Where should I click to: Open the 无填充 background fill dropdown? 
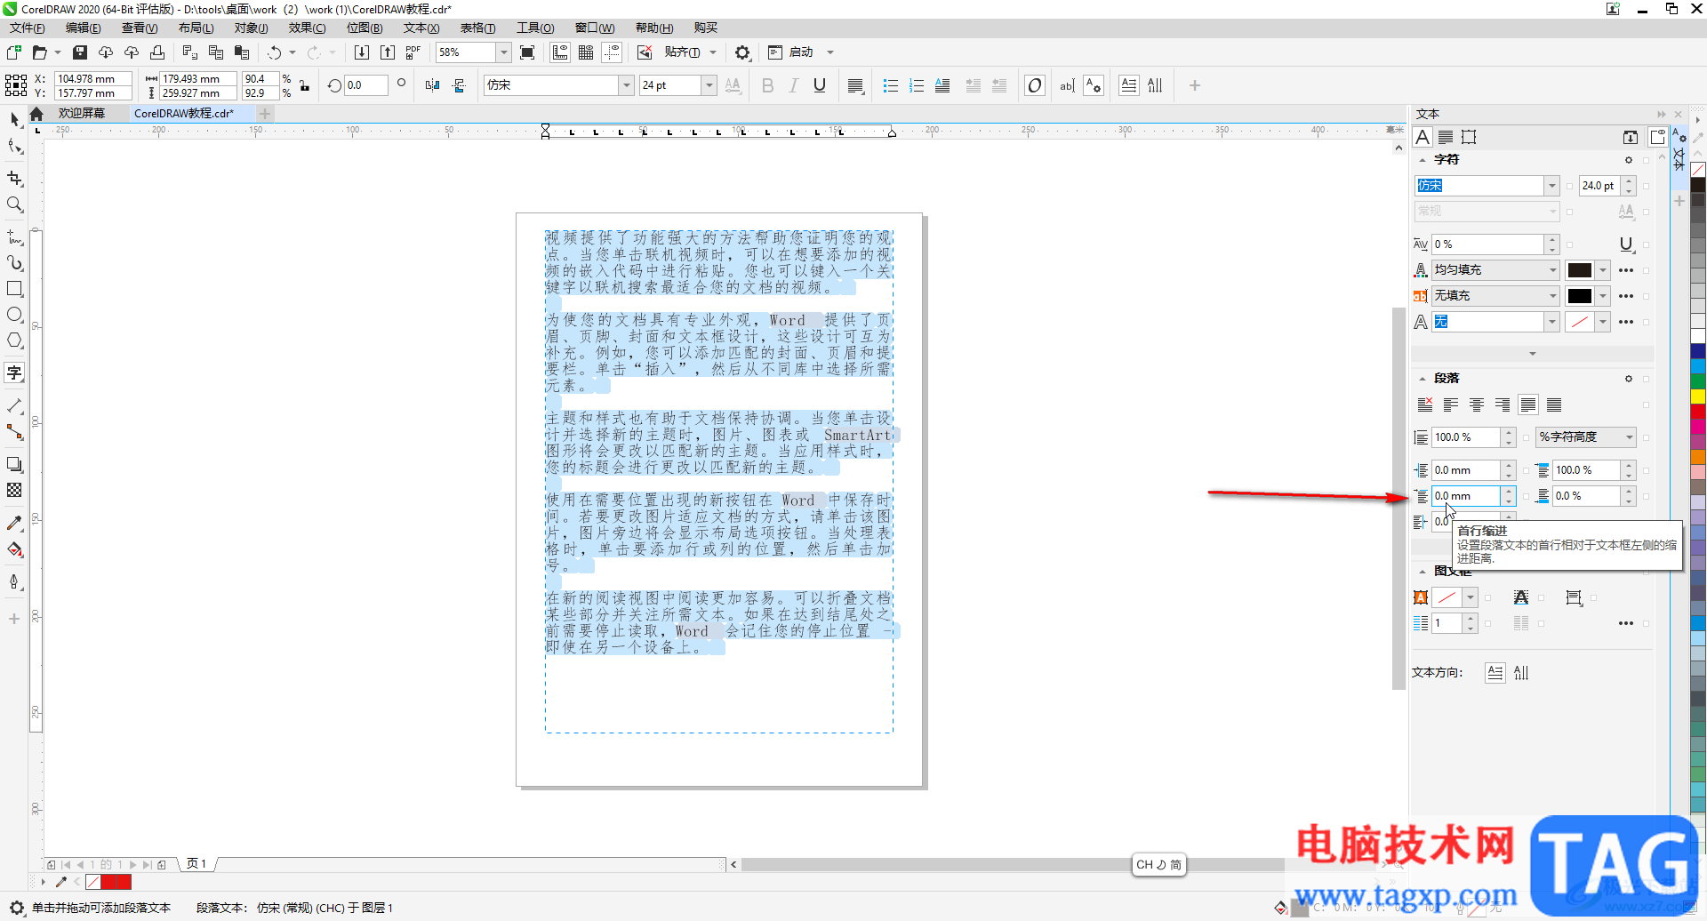(1496, 296)
